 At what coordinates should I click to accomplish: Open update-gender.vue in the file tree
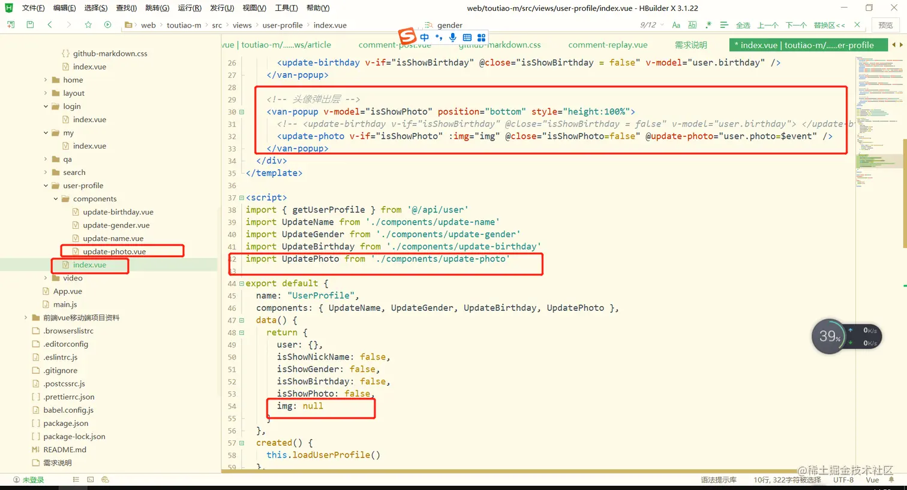[x=116, y=225]
